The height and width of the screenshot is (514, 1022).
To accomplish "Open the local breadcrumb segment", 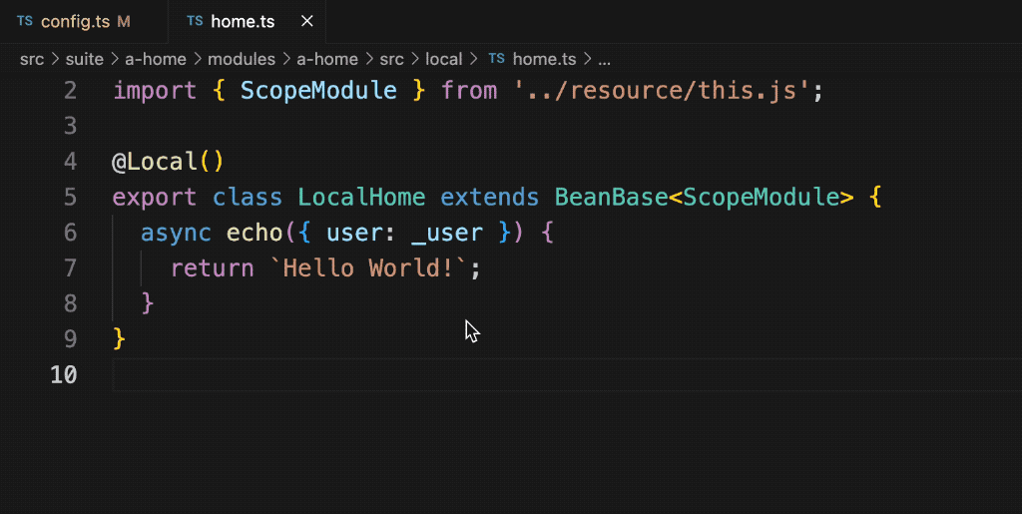I will (444, 59).
